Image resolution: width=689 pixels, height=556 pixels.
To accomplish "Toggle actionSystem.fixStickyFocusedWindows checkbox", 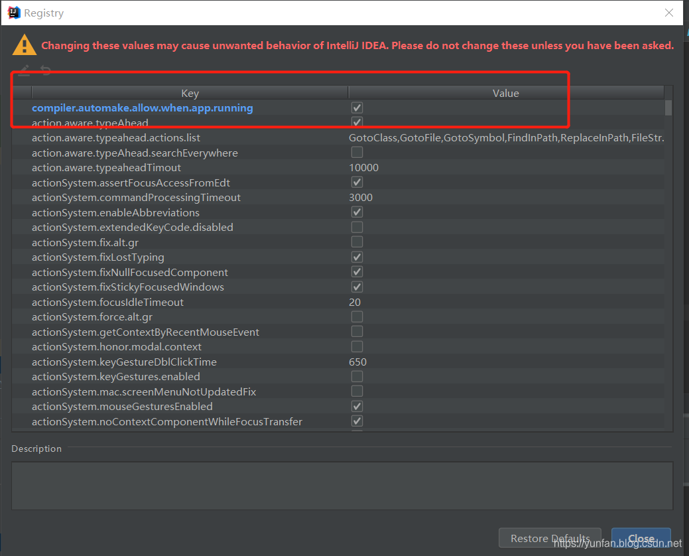I will [x=357, y=287].
